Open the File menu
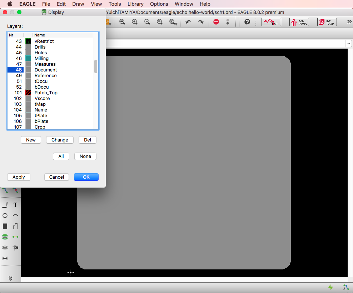This screenshot has height=293, width=353. pyautogui.click(x=46, y=4)
